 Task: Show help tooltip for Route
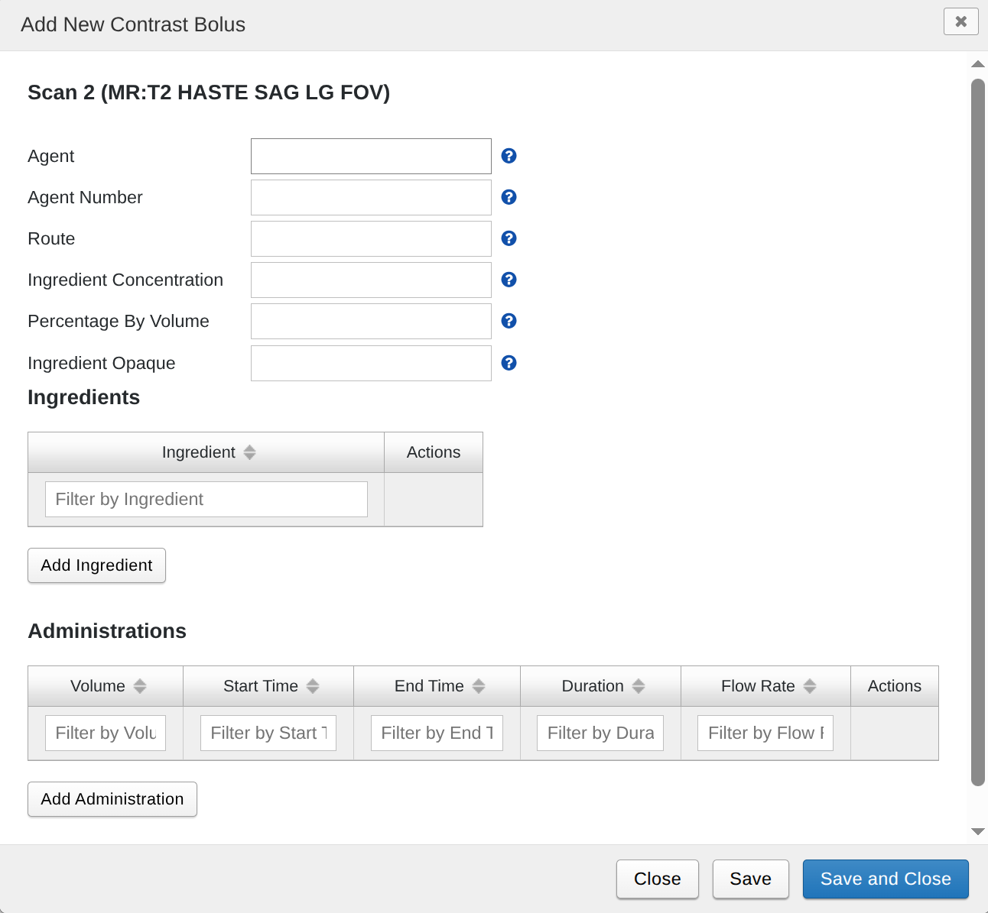click(x=509, y=238)
